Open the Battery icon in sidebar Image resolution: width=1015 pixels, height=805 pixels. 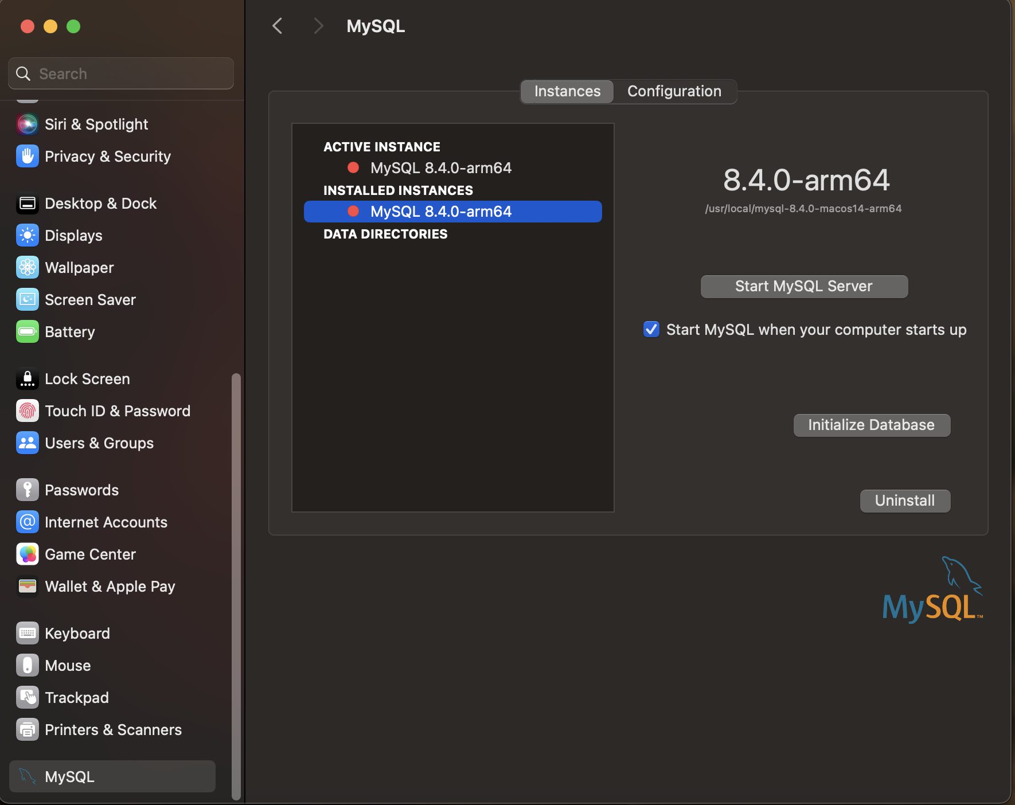[28, 331]
